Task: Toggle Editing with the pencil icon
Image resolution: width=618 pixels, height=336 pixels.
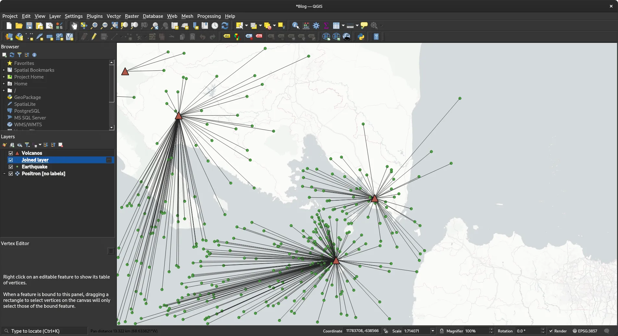Action: pos(94,37)
